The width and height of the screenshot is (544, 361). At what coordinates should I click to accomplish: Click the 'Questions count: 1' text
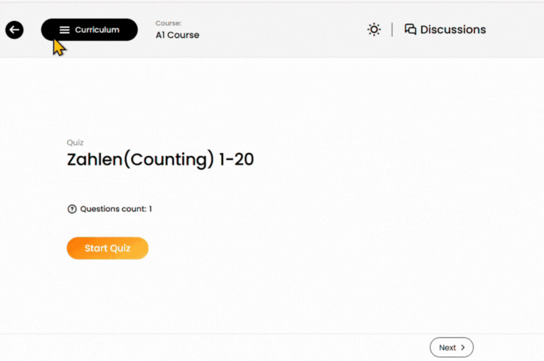click(x=116, y=209)
